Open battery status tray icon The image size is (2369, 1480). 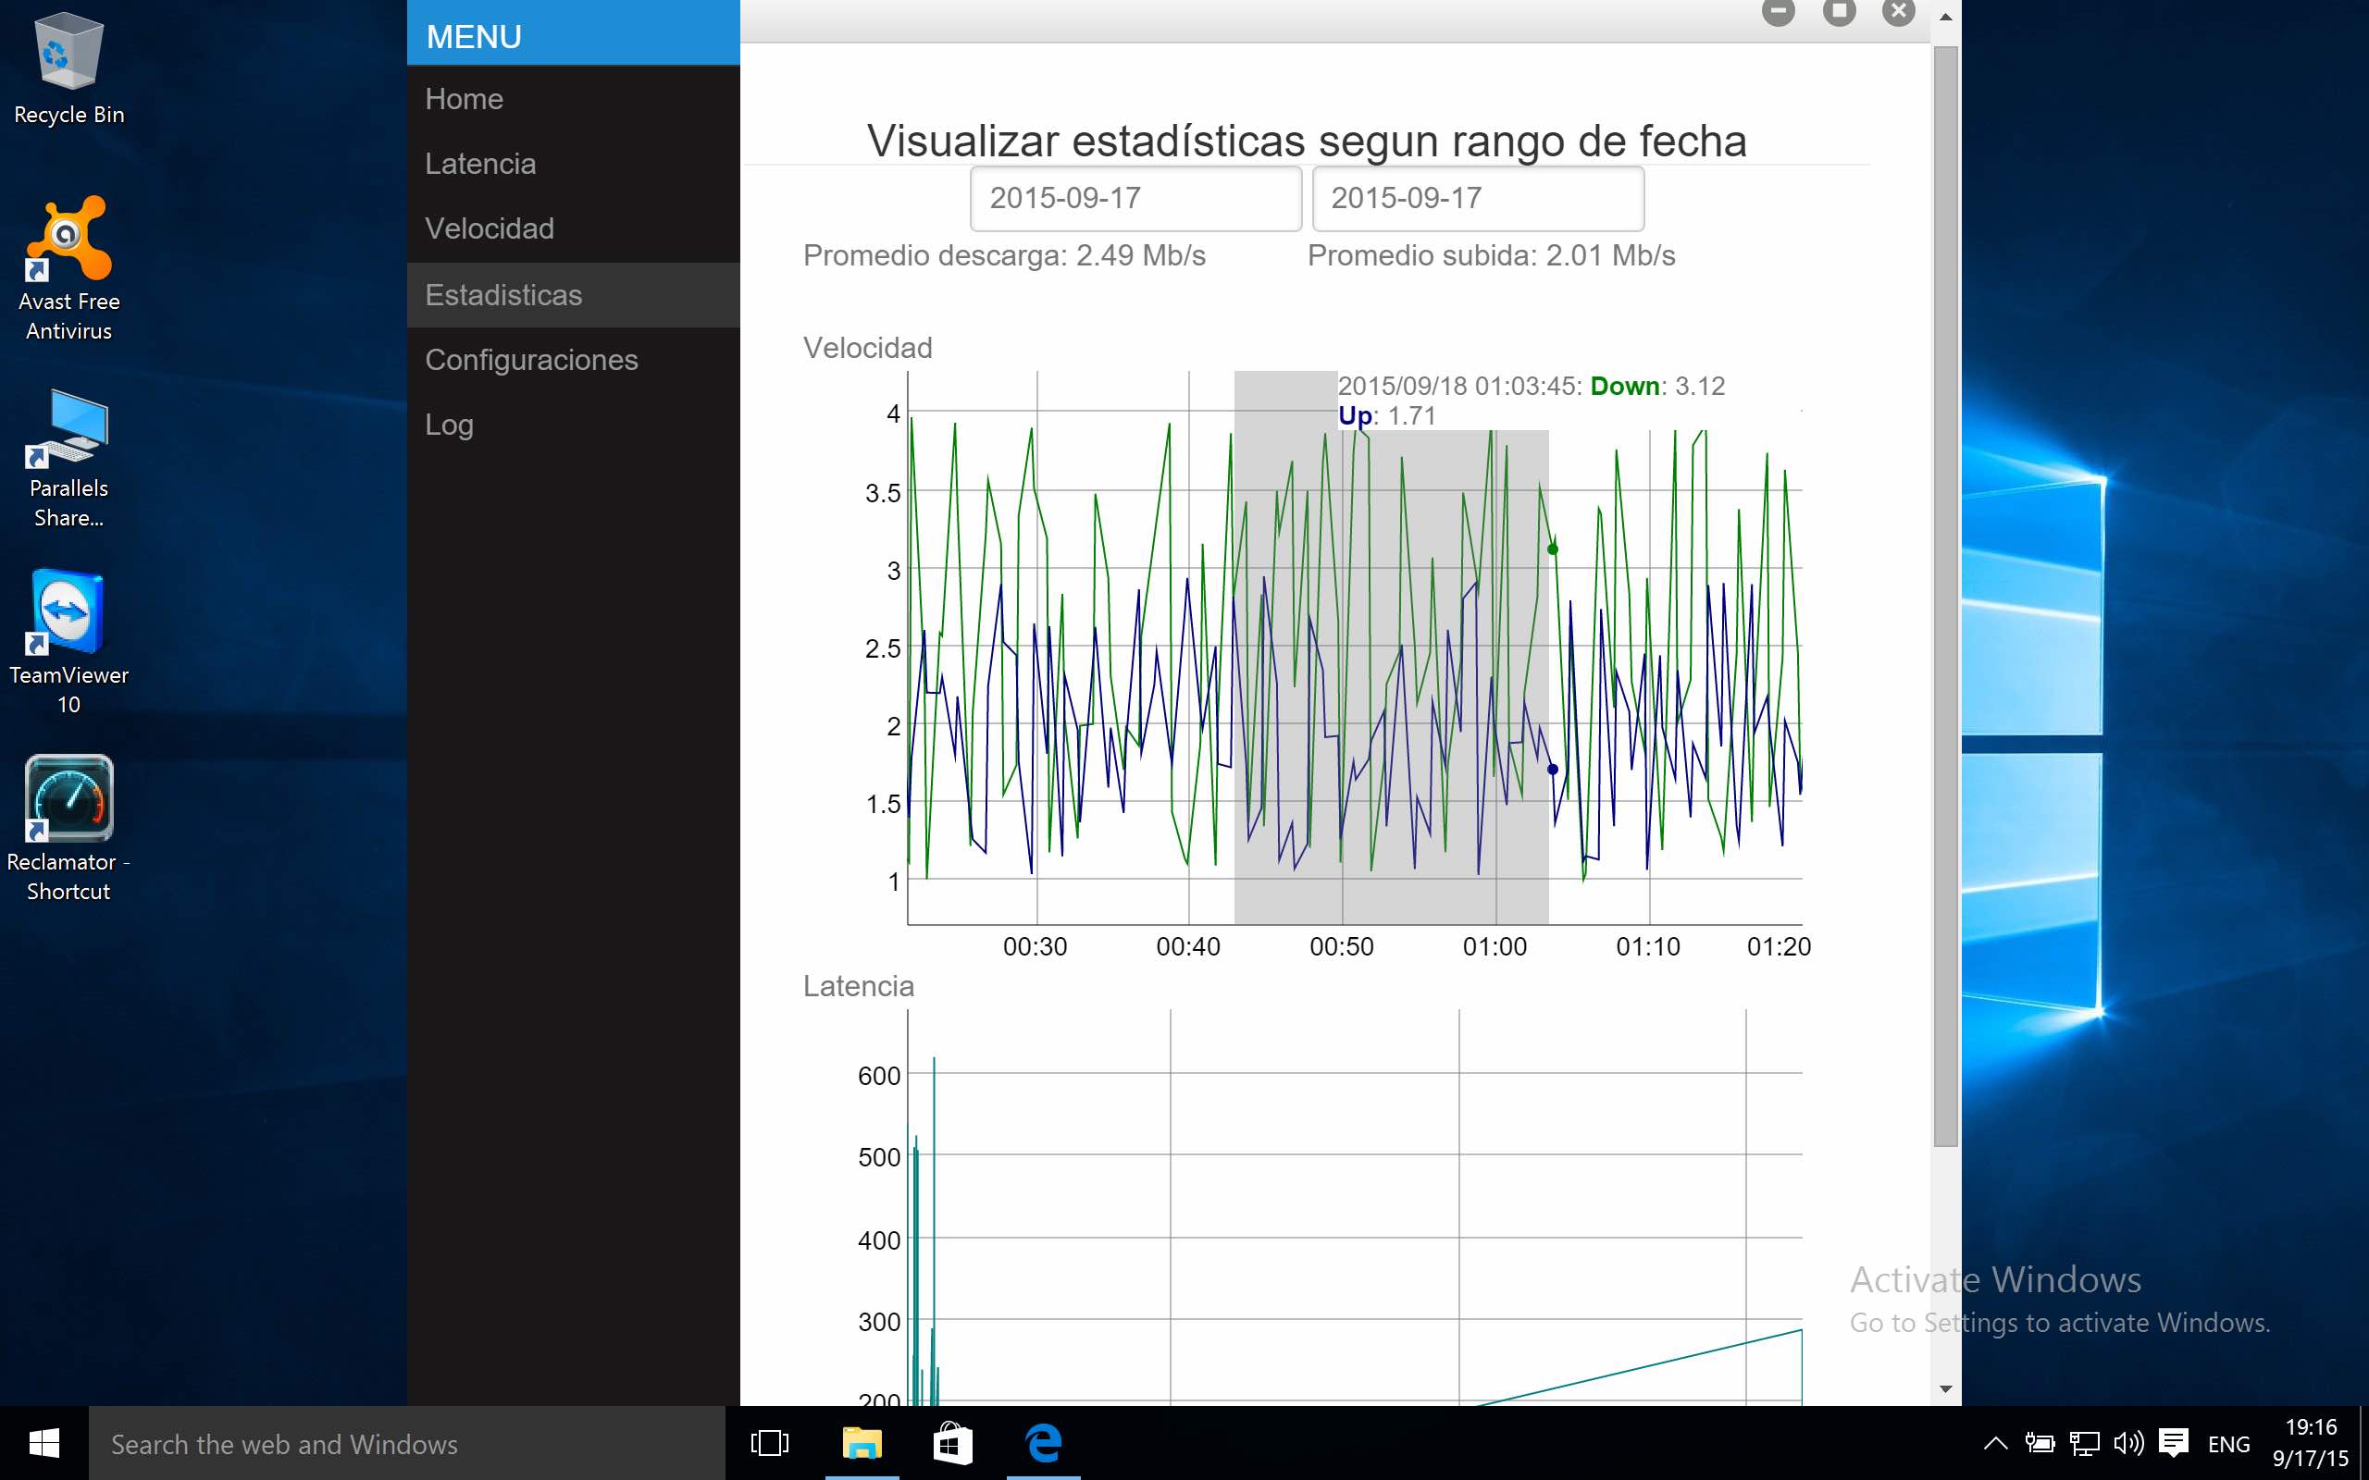(2040, 1444)
